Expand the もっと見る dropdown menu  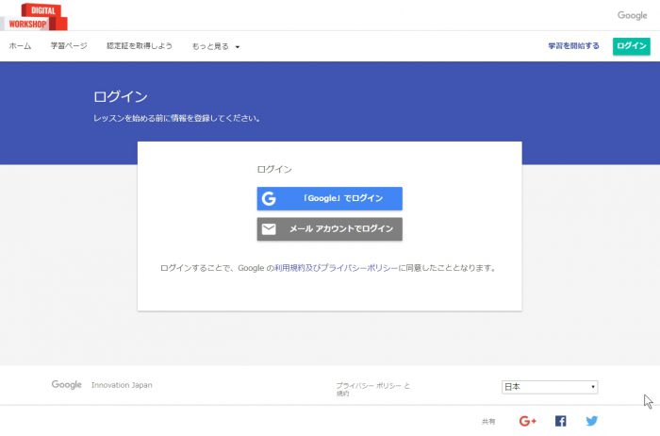click(x=216, y=46)
